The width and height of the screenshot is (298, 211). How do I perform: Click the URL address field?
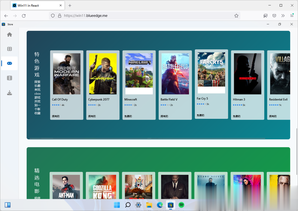point(144,15)
